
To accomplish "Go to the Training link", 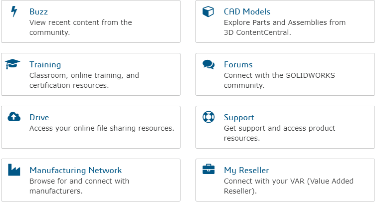I will click(45, 65).
